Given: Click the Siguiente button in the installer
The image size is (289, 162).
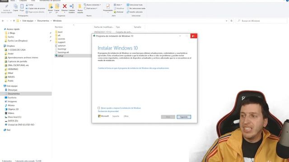Looking at the screenshot, I should coord(184,117).
